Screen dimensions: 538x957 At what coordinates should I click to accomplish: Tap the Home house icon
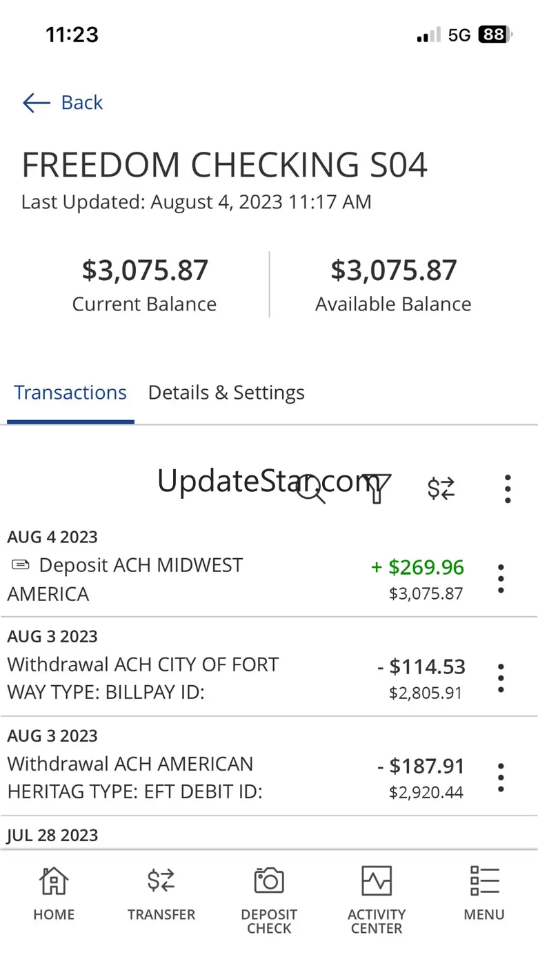tap(54, 881)
